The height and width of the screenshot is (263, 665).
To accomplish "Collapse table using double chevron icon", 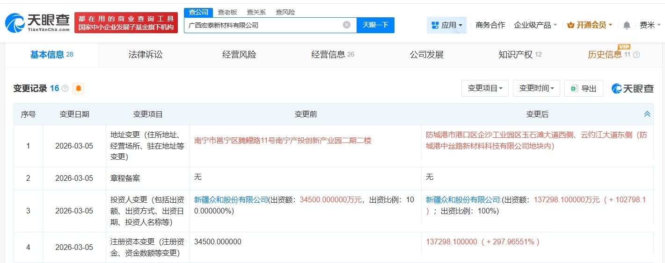I will click(647, 114).
